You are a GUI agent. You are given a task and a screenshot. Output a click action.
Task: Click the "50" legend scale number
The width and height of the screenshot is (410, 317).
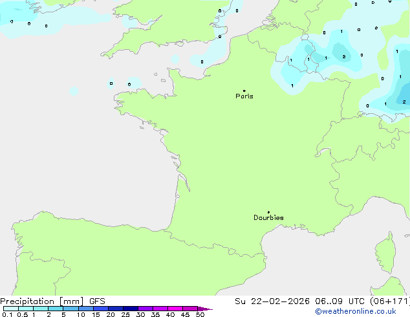click(200, 314)
